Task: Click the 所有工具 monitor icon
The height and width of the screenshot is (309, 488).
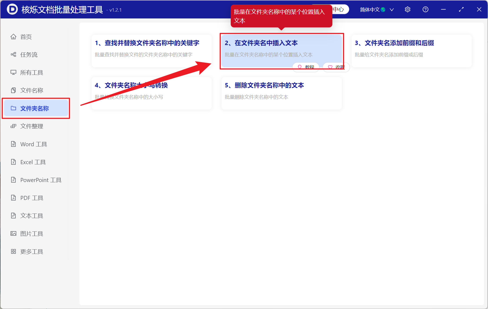Action: click(x=14, y=72)
